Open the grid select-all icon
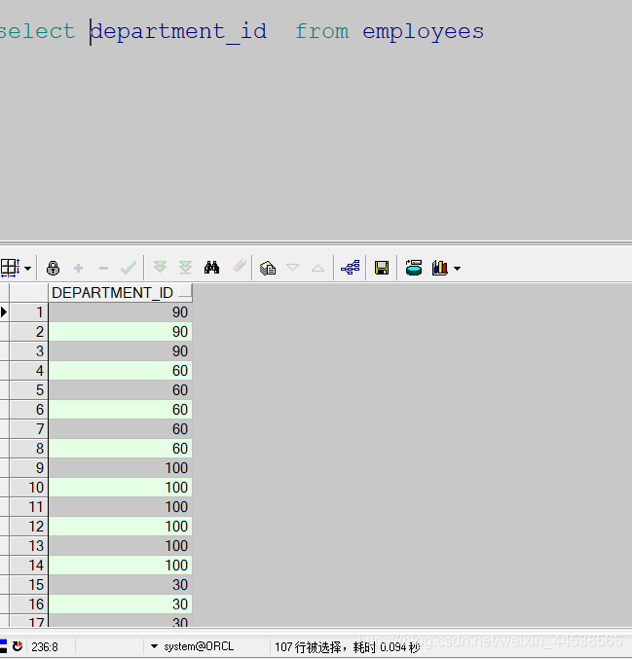The height and width of the screenshot is (659, 632). [x=9, y=268]
